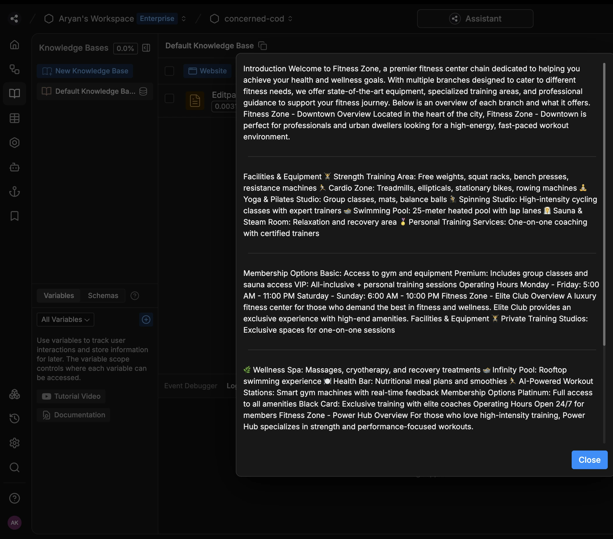
Task: Select the Variables tab
Action: click(x=59, y=295)
